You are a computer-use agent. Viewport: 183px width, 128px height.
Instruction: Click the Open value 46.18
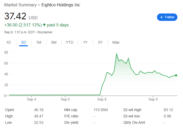[x=39, y=110]
